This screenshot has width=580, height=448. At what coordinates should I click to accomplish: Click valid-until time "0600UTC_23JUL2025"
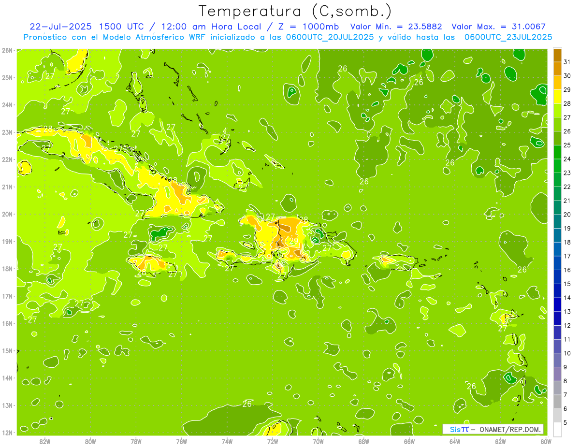pyautogui.click(x=508, y=37)
